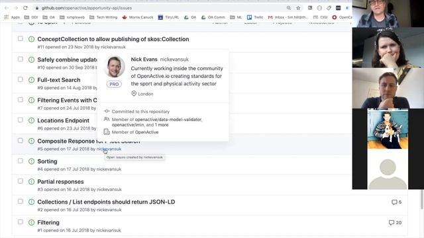Viewport: 424px width, 238px height.
Task: Open the Morris Canuck bookmark
Action: coord(138,17)
